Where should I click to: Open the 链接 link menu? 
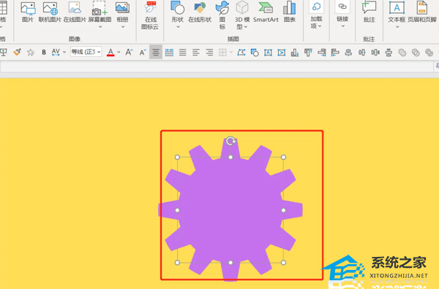[x=342, y=15]
